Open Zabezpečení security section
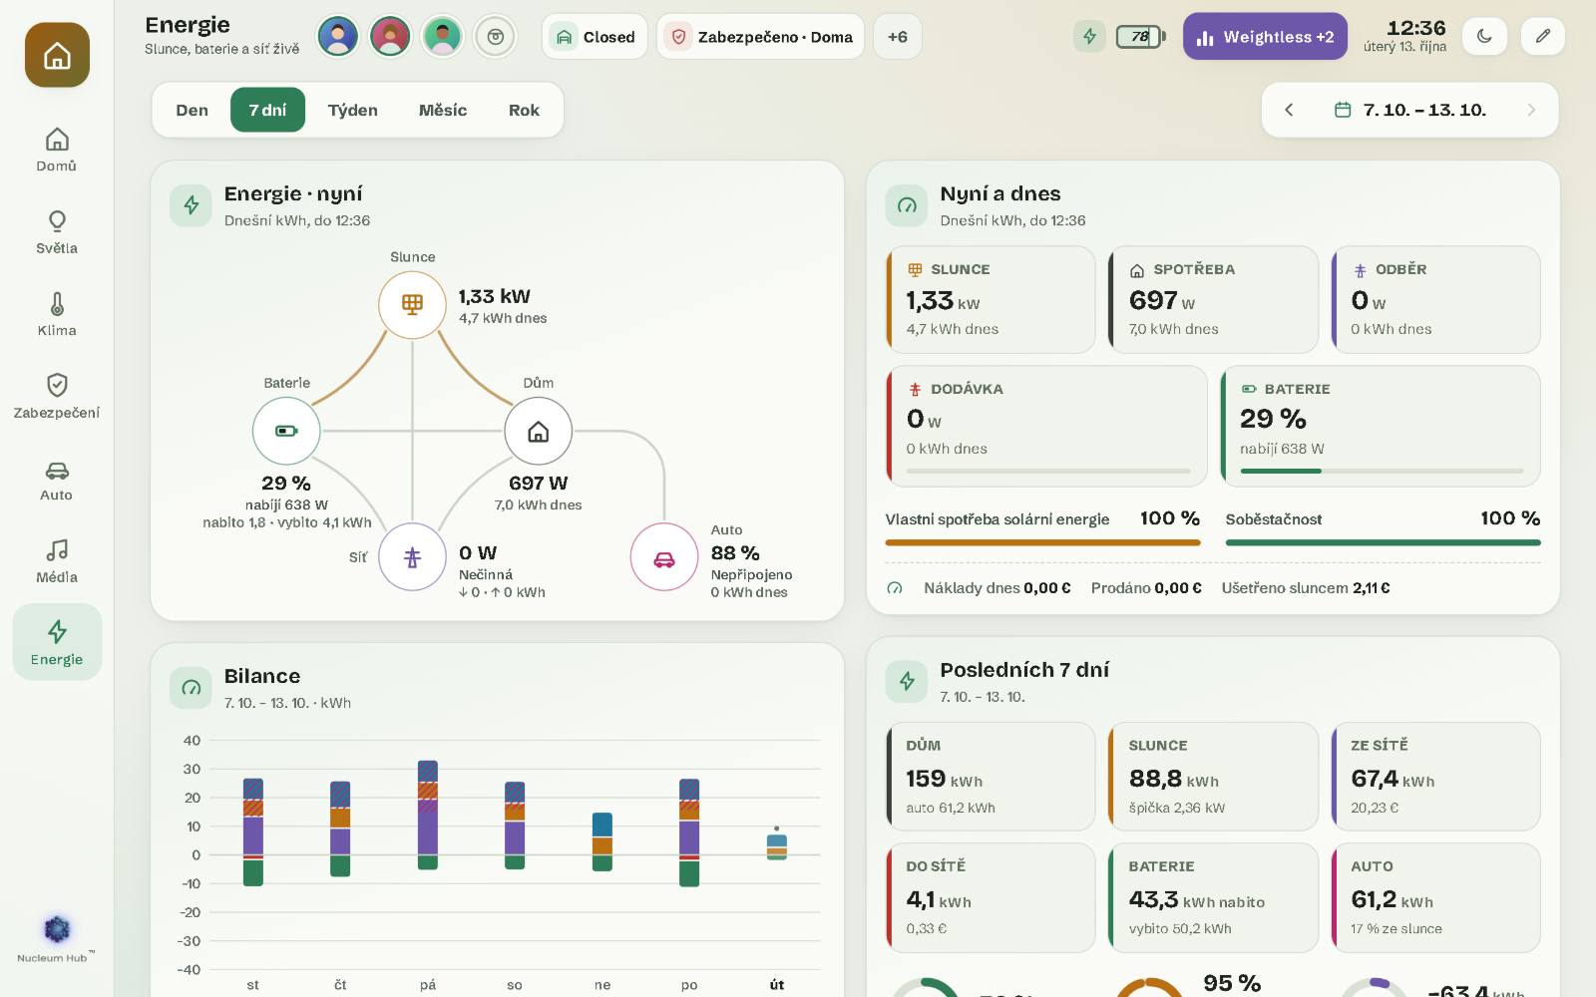This screenshot has width=1596, height=997. [57, 397]
